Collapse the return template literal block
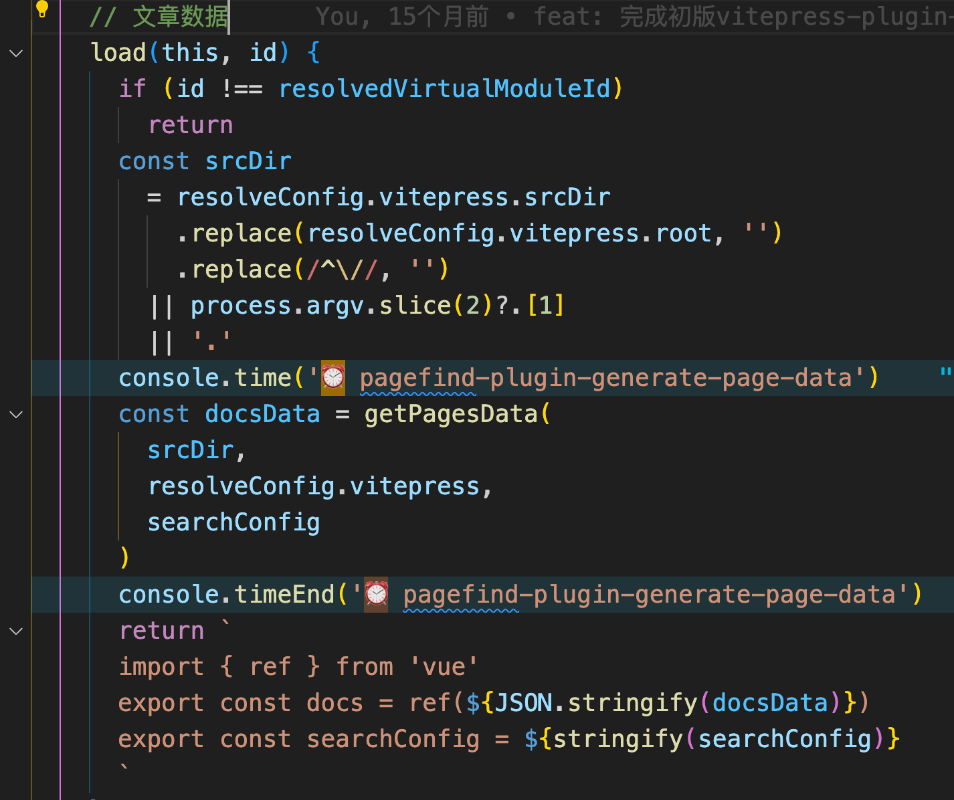954x800 pixels. (17, 631)
